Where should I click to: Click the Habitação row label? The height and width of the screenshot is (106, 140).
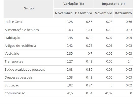coord(12,38)
